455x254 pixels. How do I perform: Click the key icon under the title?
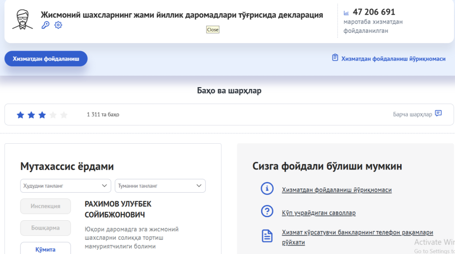pyautogui.click(x=45, y=25)
